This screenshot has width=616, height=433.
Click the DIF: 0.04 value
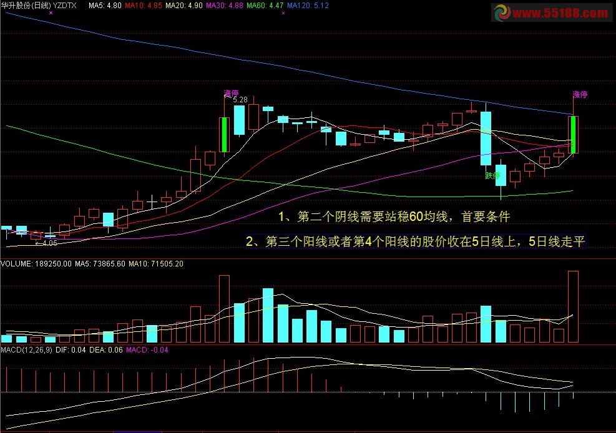[71, 350]
